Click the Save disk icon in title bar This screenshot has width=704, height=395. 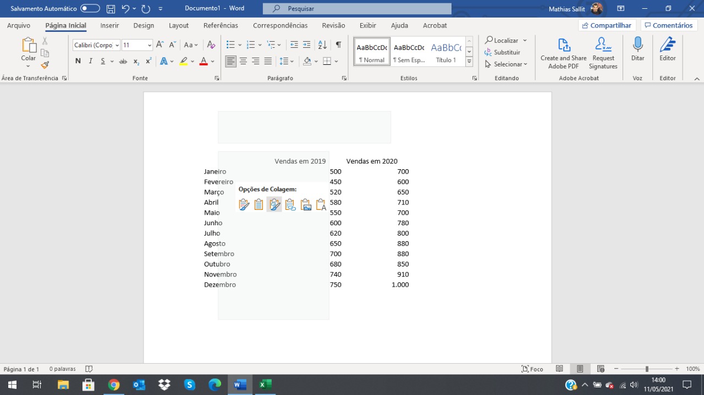(111, 9)
